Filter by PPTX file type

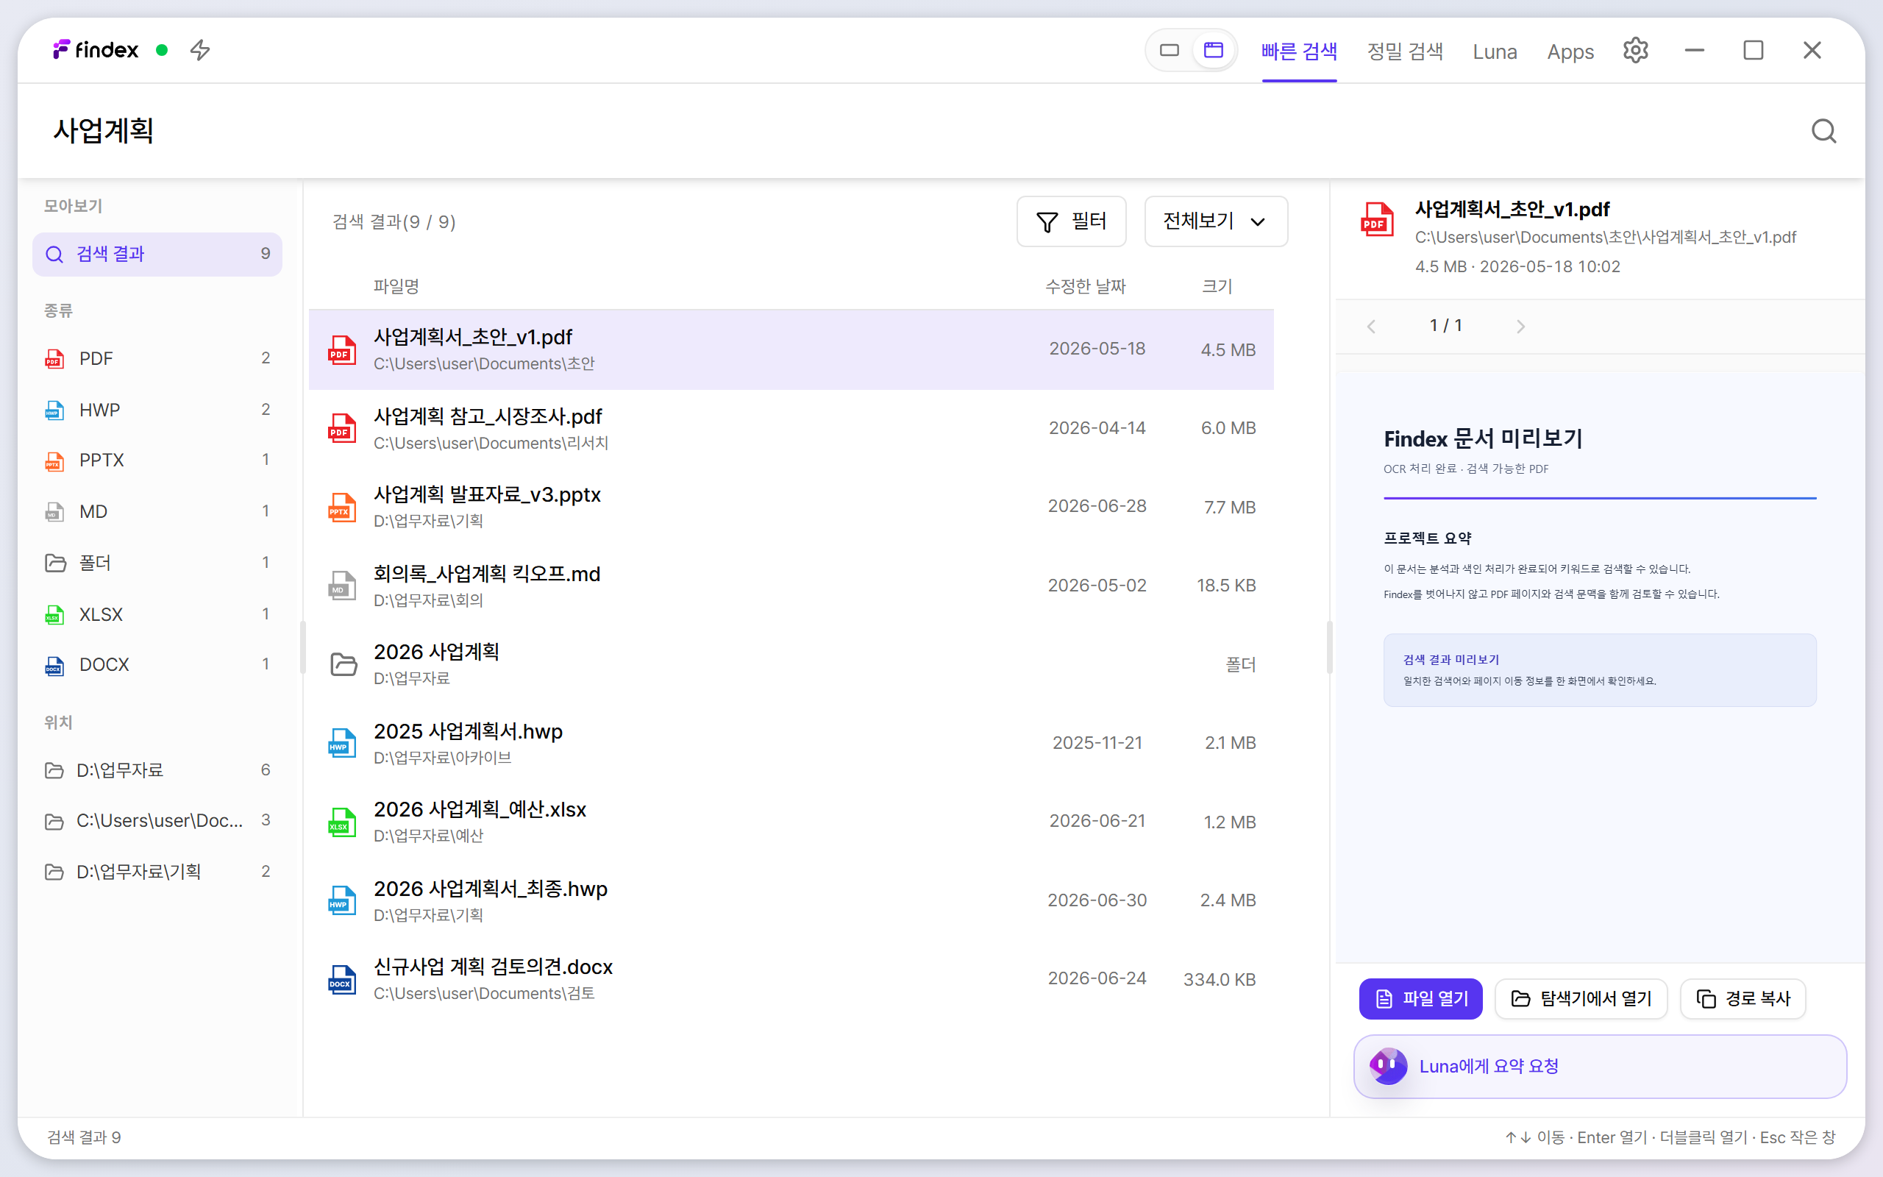tap(157, 460)
